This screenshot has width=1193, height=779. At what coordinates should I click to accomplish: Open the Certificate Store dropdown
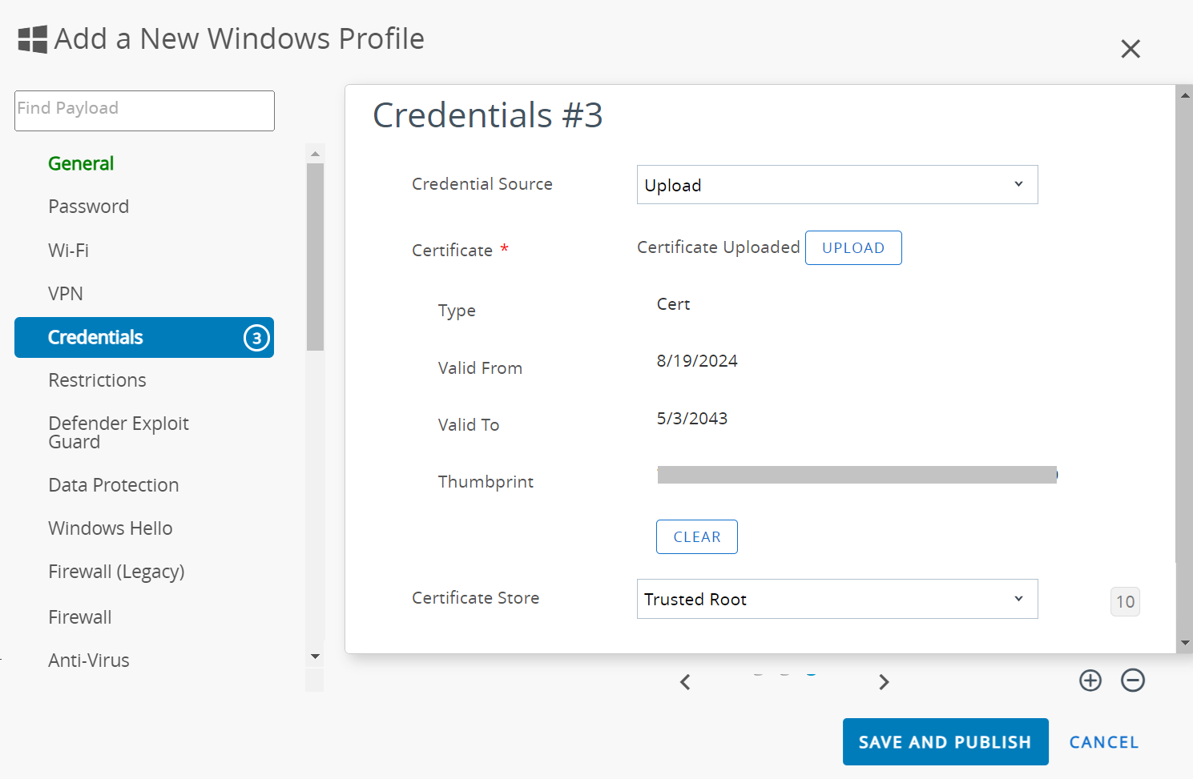836,599
